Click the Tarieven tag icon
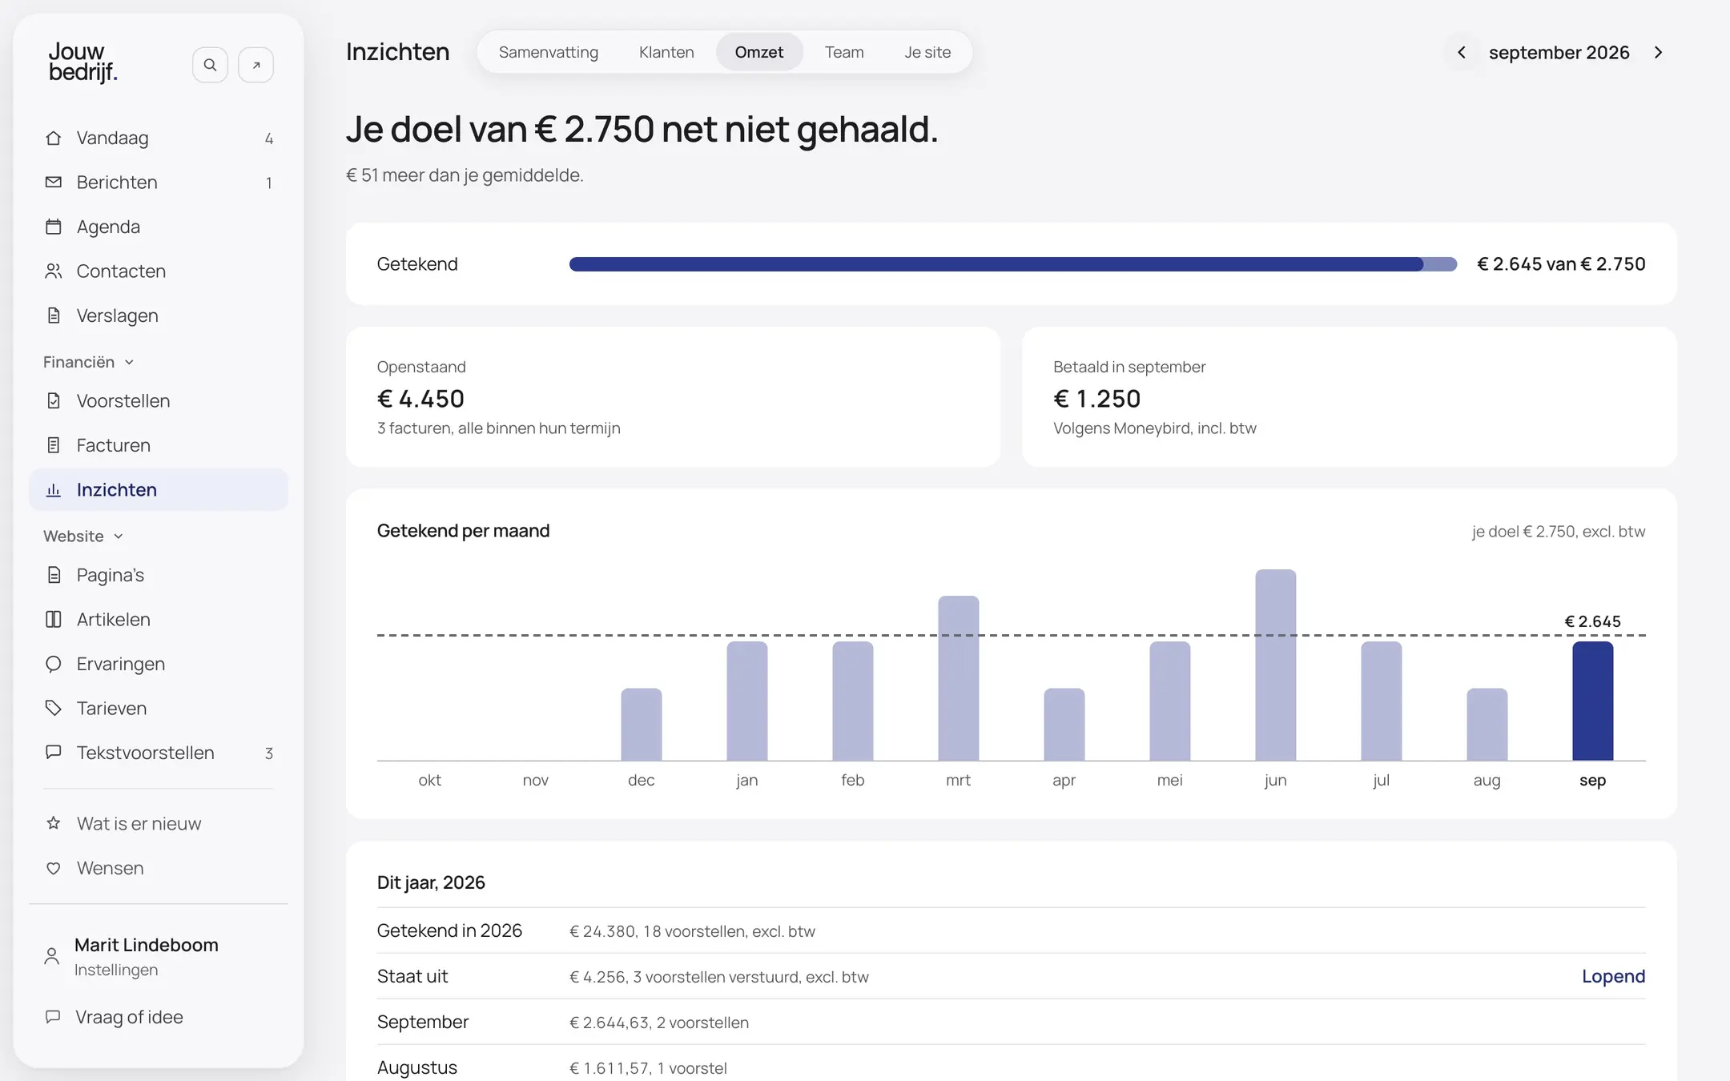Image resolution: width=1730 pixels, height=1081 pixels. (54, 709)
